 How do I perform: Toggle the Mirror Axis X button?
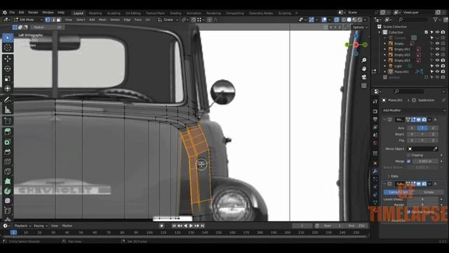pyautogui.click(x=412, y=128)
